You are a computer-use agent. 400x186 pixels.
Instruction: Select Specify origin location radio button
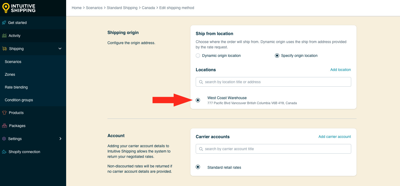[277, 56]
